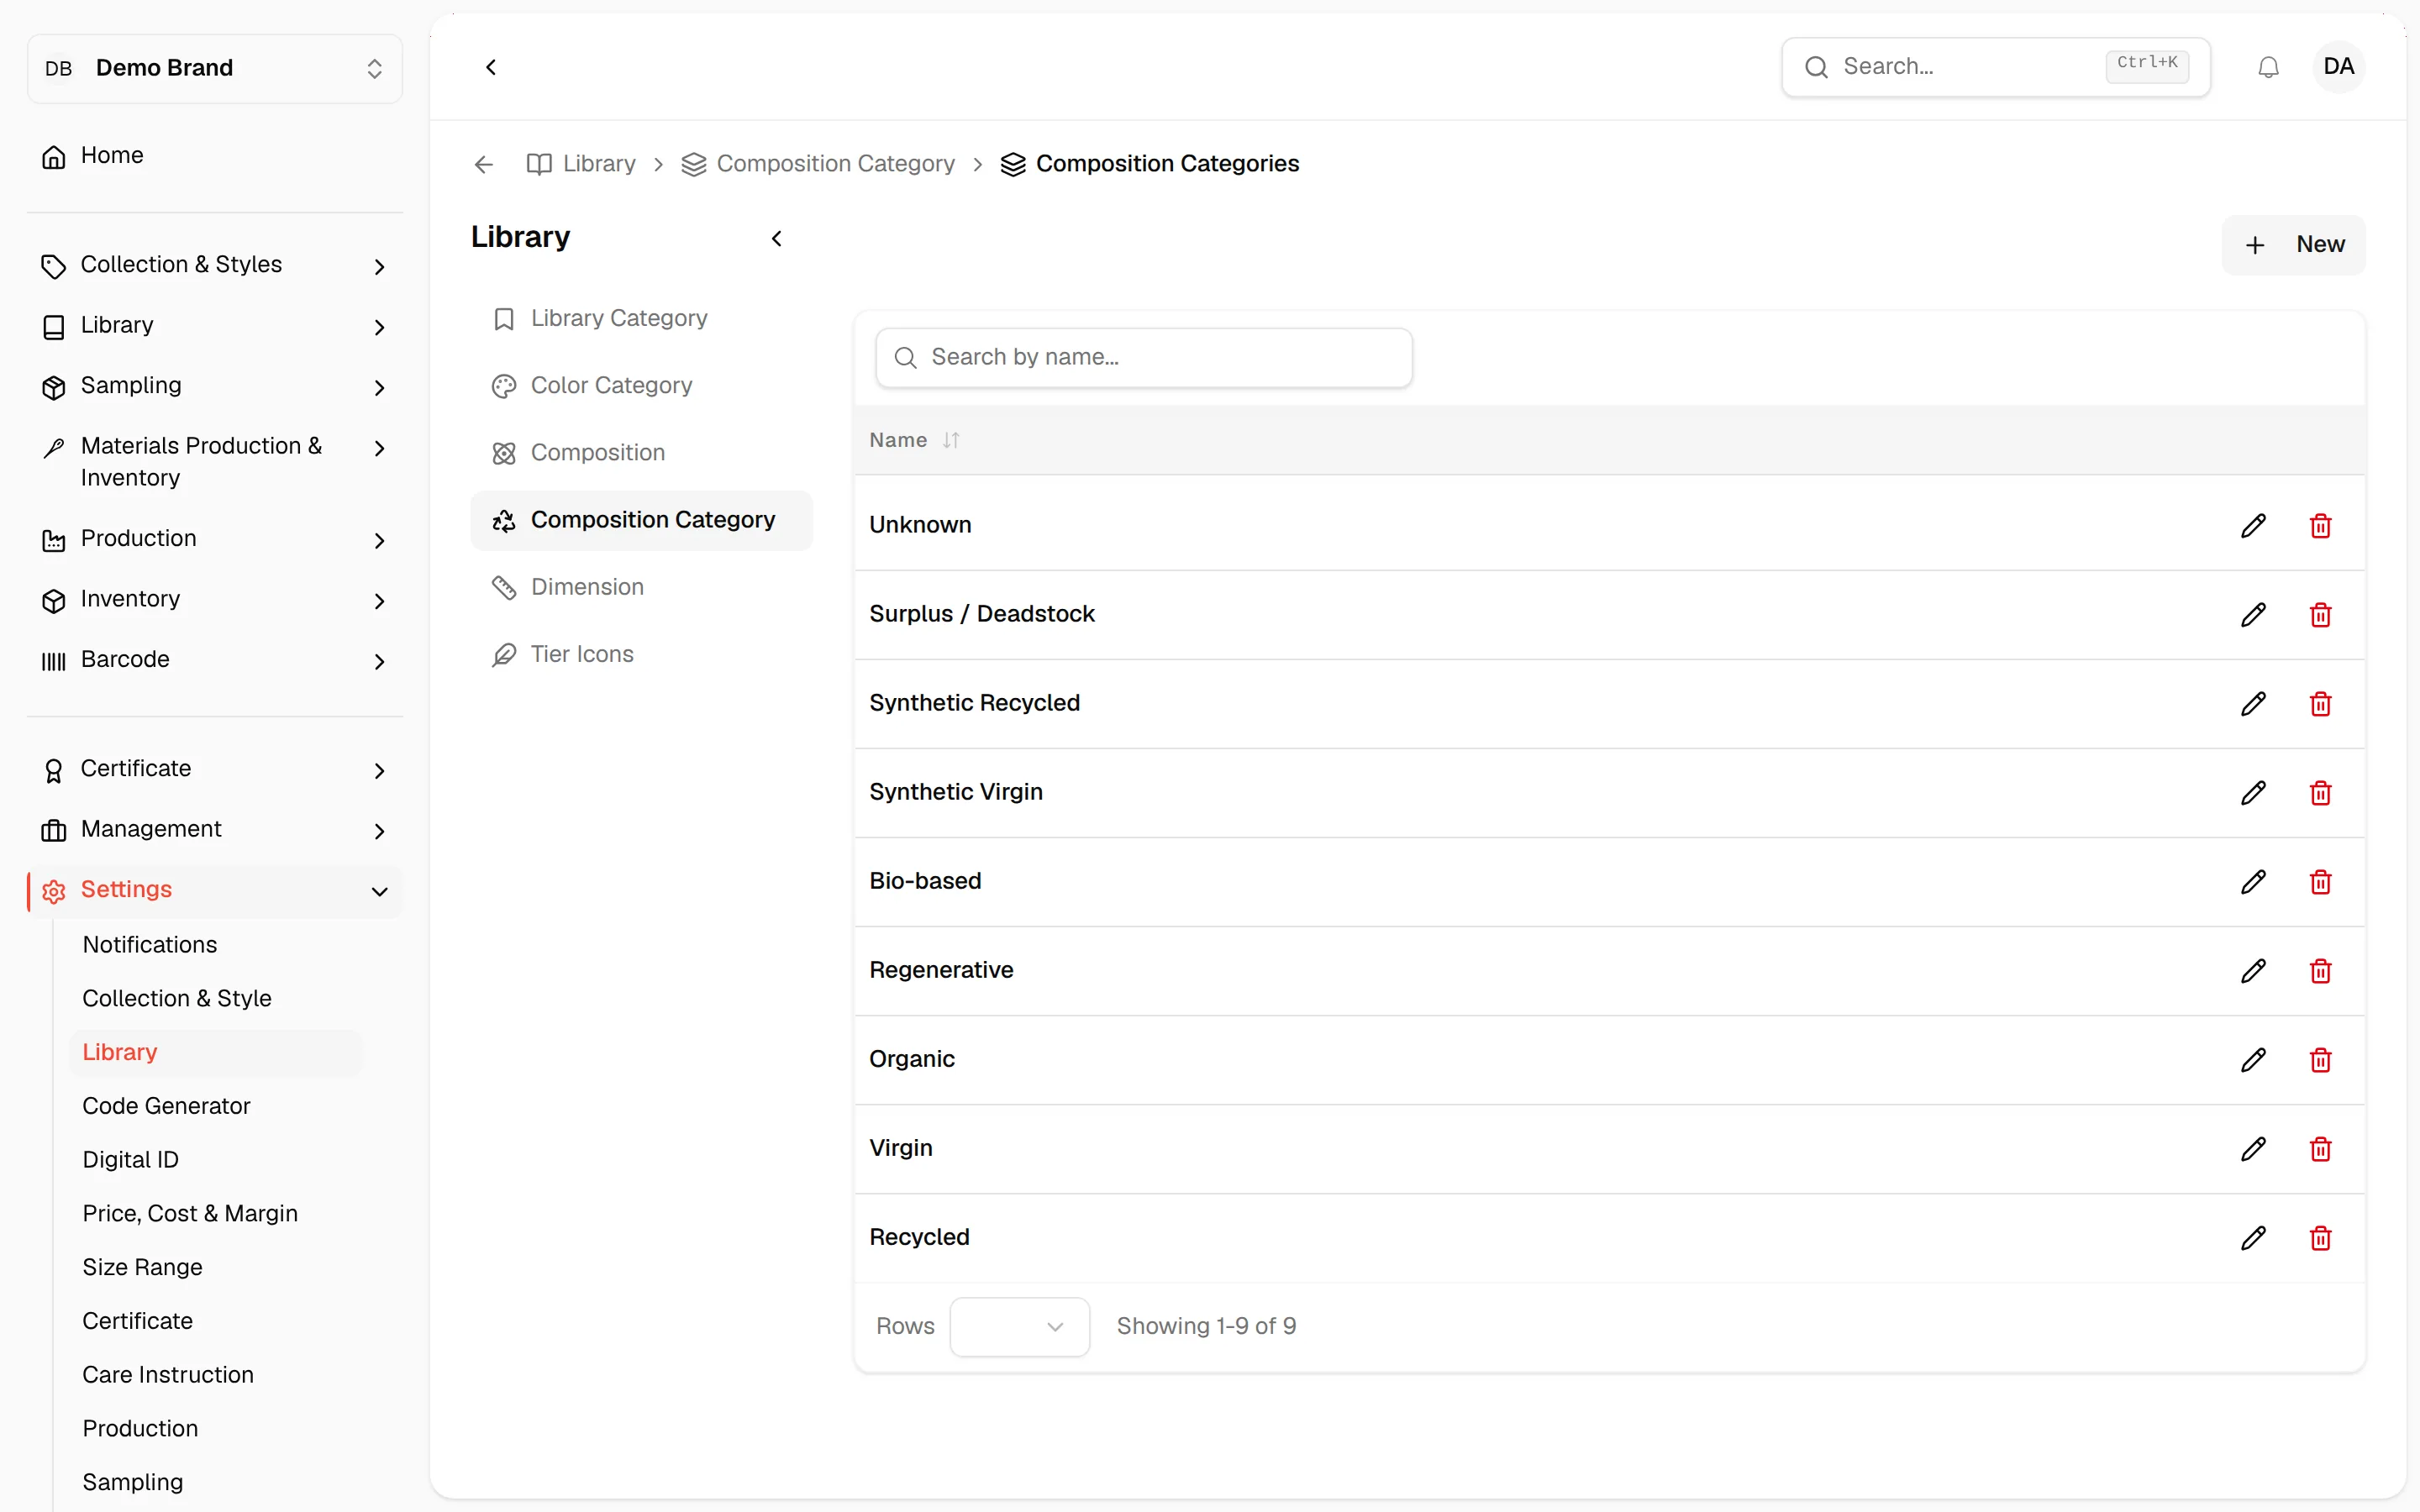Click the Surplus / Deadstock name
2420x1512 pixels.
[981, 614]
